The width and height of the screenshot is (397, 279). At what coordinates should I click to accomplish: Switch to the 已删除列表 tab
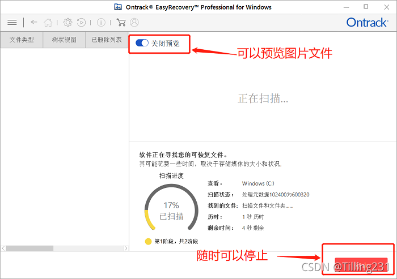point(107,40)
